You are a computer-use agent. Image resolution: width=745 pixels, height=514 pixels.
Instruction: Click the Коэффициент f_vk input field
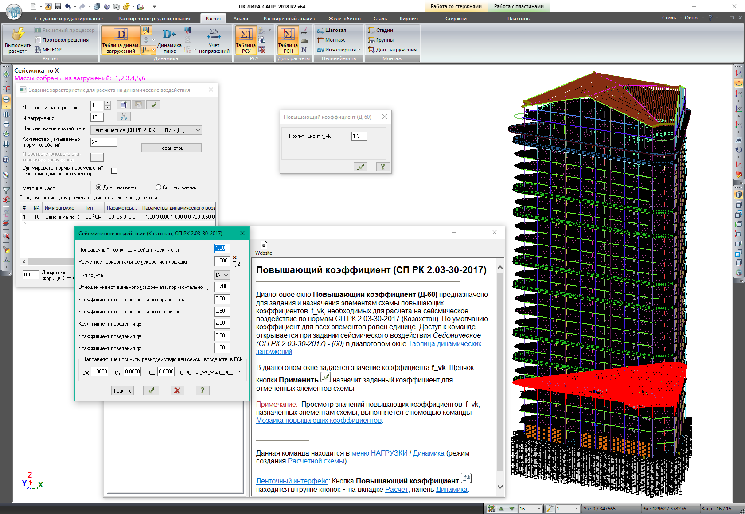coord(359,136)
